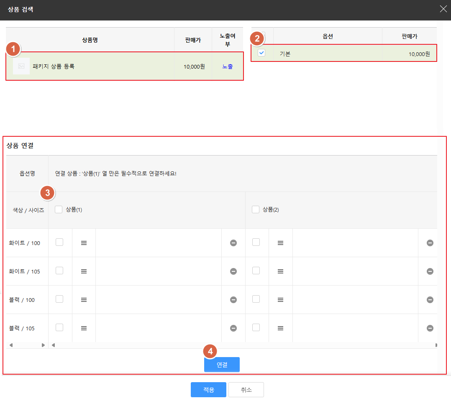This screenshot has height=406, width=451.
Task: Check the 상품(2) column header checkbox
Action: tap(256, 209)
